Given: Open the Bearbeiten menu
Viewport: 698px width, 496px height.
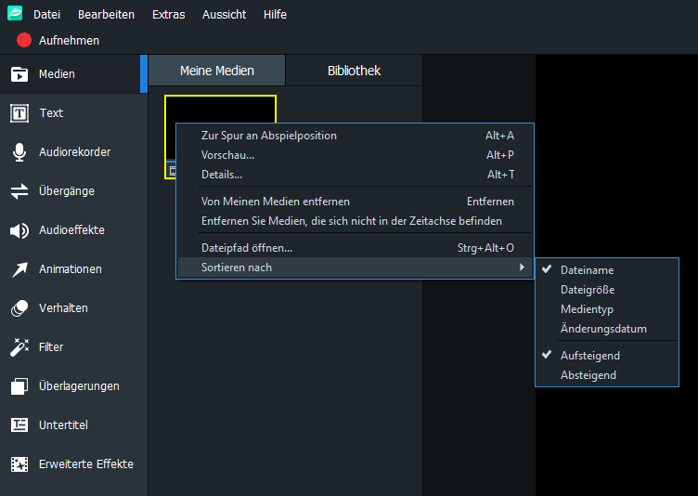Looking at the screenshot, I should pyautogui.click(x=106, y=14).
